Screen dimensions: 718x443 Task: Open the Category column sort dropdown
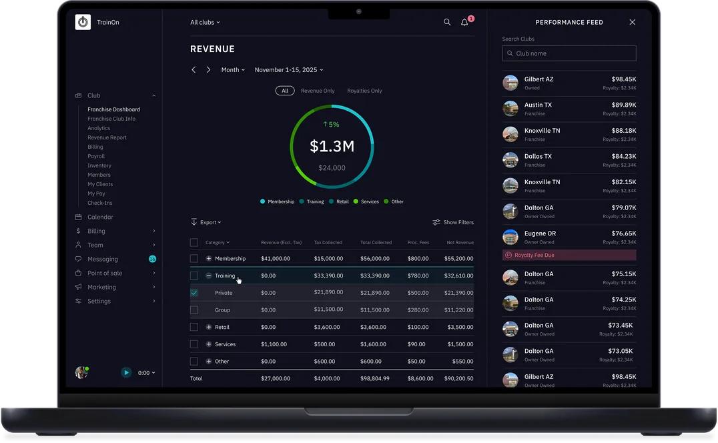point(218,243)
